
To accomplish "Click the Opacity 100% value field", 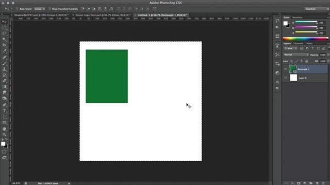I will 323,55.
